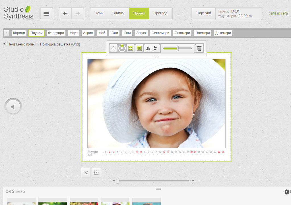Flip the photo vertically
The image size is (291, 205).
156,48
